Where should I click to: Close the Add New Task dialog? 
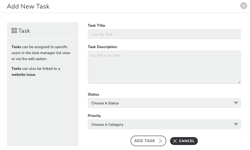coord(243,6)
